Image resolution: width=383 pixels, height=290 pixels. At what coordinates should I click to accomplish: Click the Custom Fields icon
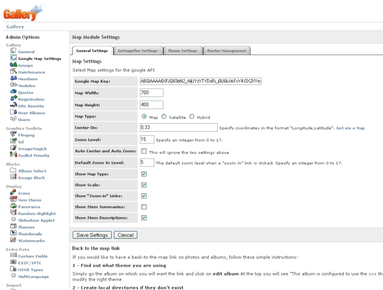point(14,255)
